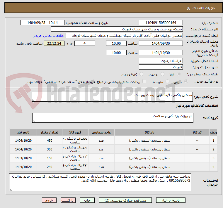
Task: Click the بازگشت back button
Action: tap(68, 200)
